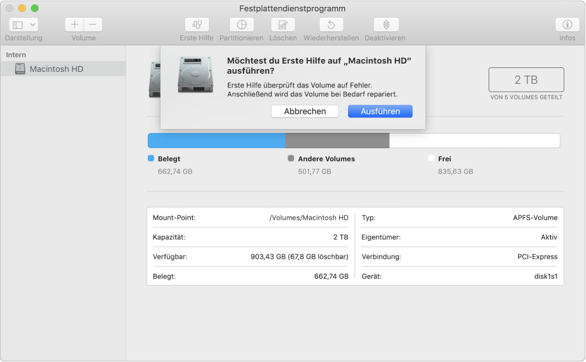This screenshot has width=586, height=362.
Task: Remove a volume with the minus button
Action: tap(93, 25)
